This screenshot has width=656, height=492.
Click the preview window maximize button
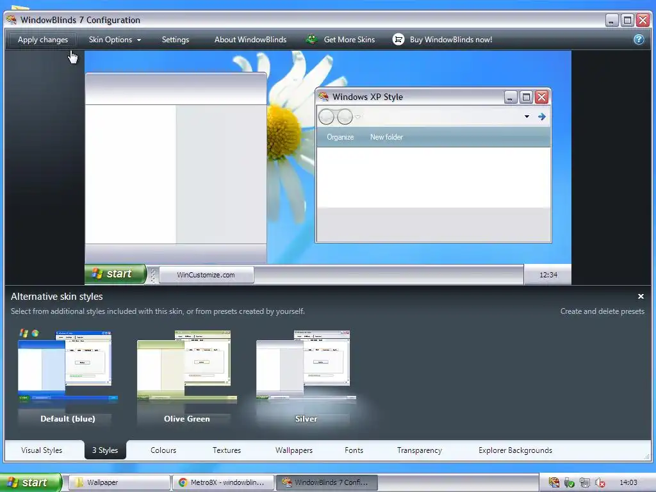(527, 97)
